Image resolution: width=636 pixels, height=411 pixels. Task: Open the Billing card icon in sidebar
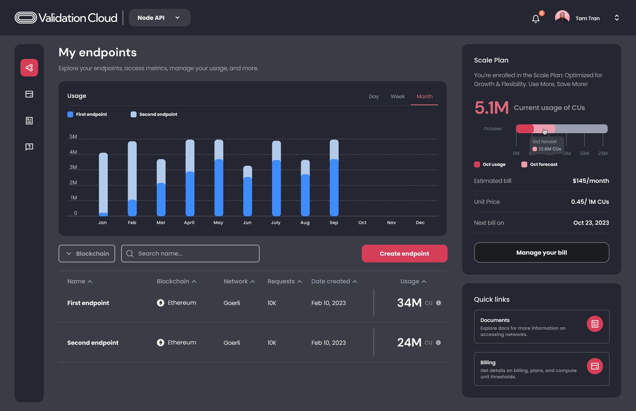(29, 94)
